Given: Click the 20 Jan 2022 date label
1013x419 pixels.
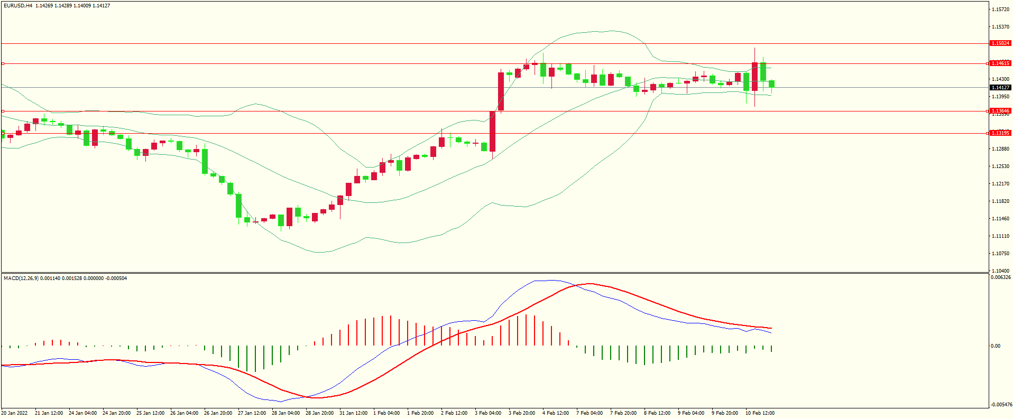Looking at the screenshot, I should point(14,413).
